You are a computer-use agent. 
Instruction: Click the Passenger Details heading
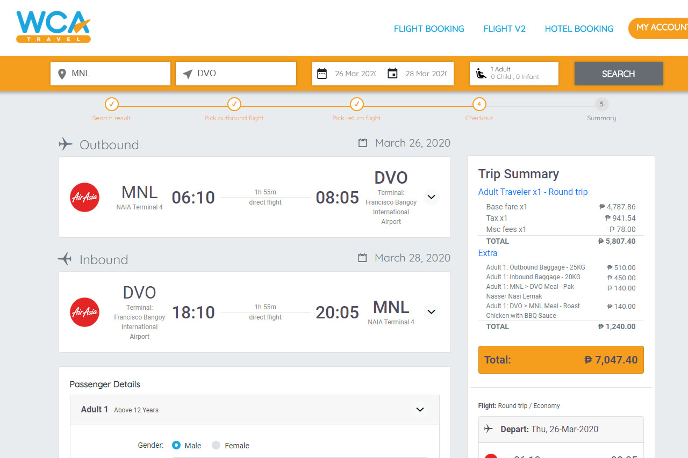(105, 384)
